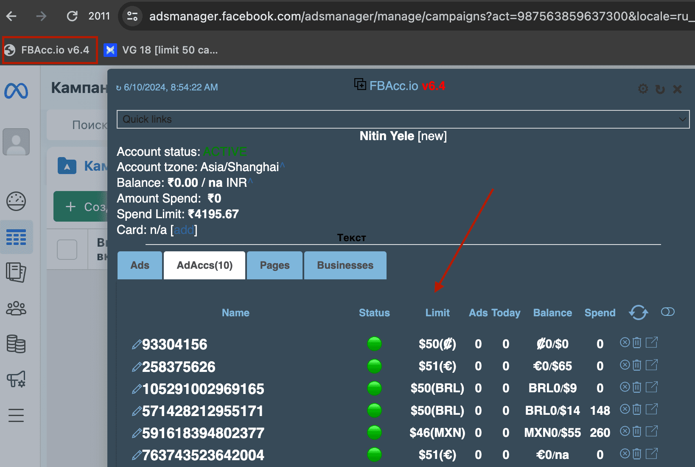Close the FBAcc.io panel with X
The image size is (695, 467).
tap(678, 89)
